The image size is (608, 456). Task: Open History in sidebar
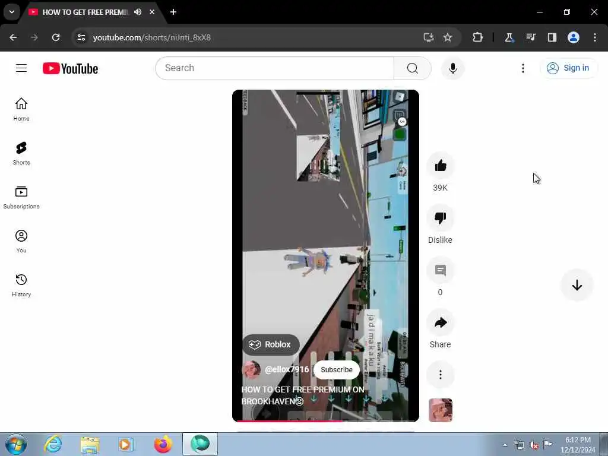pos(21,285)
